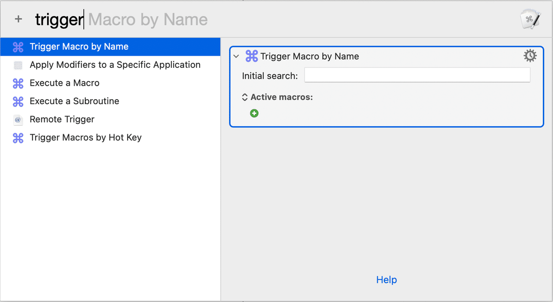Click the command icon beside Execute a Macro

pyautogui.click(x=18, y=83)
